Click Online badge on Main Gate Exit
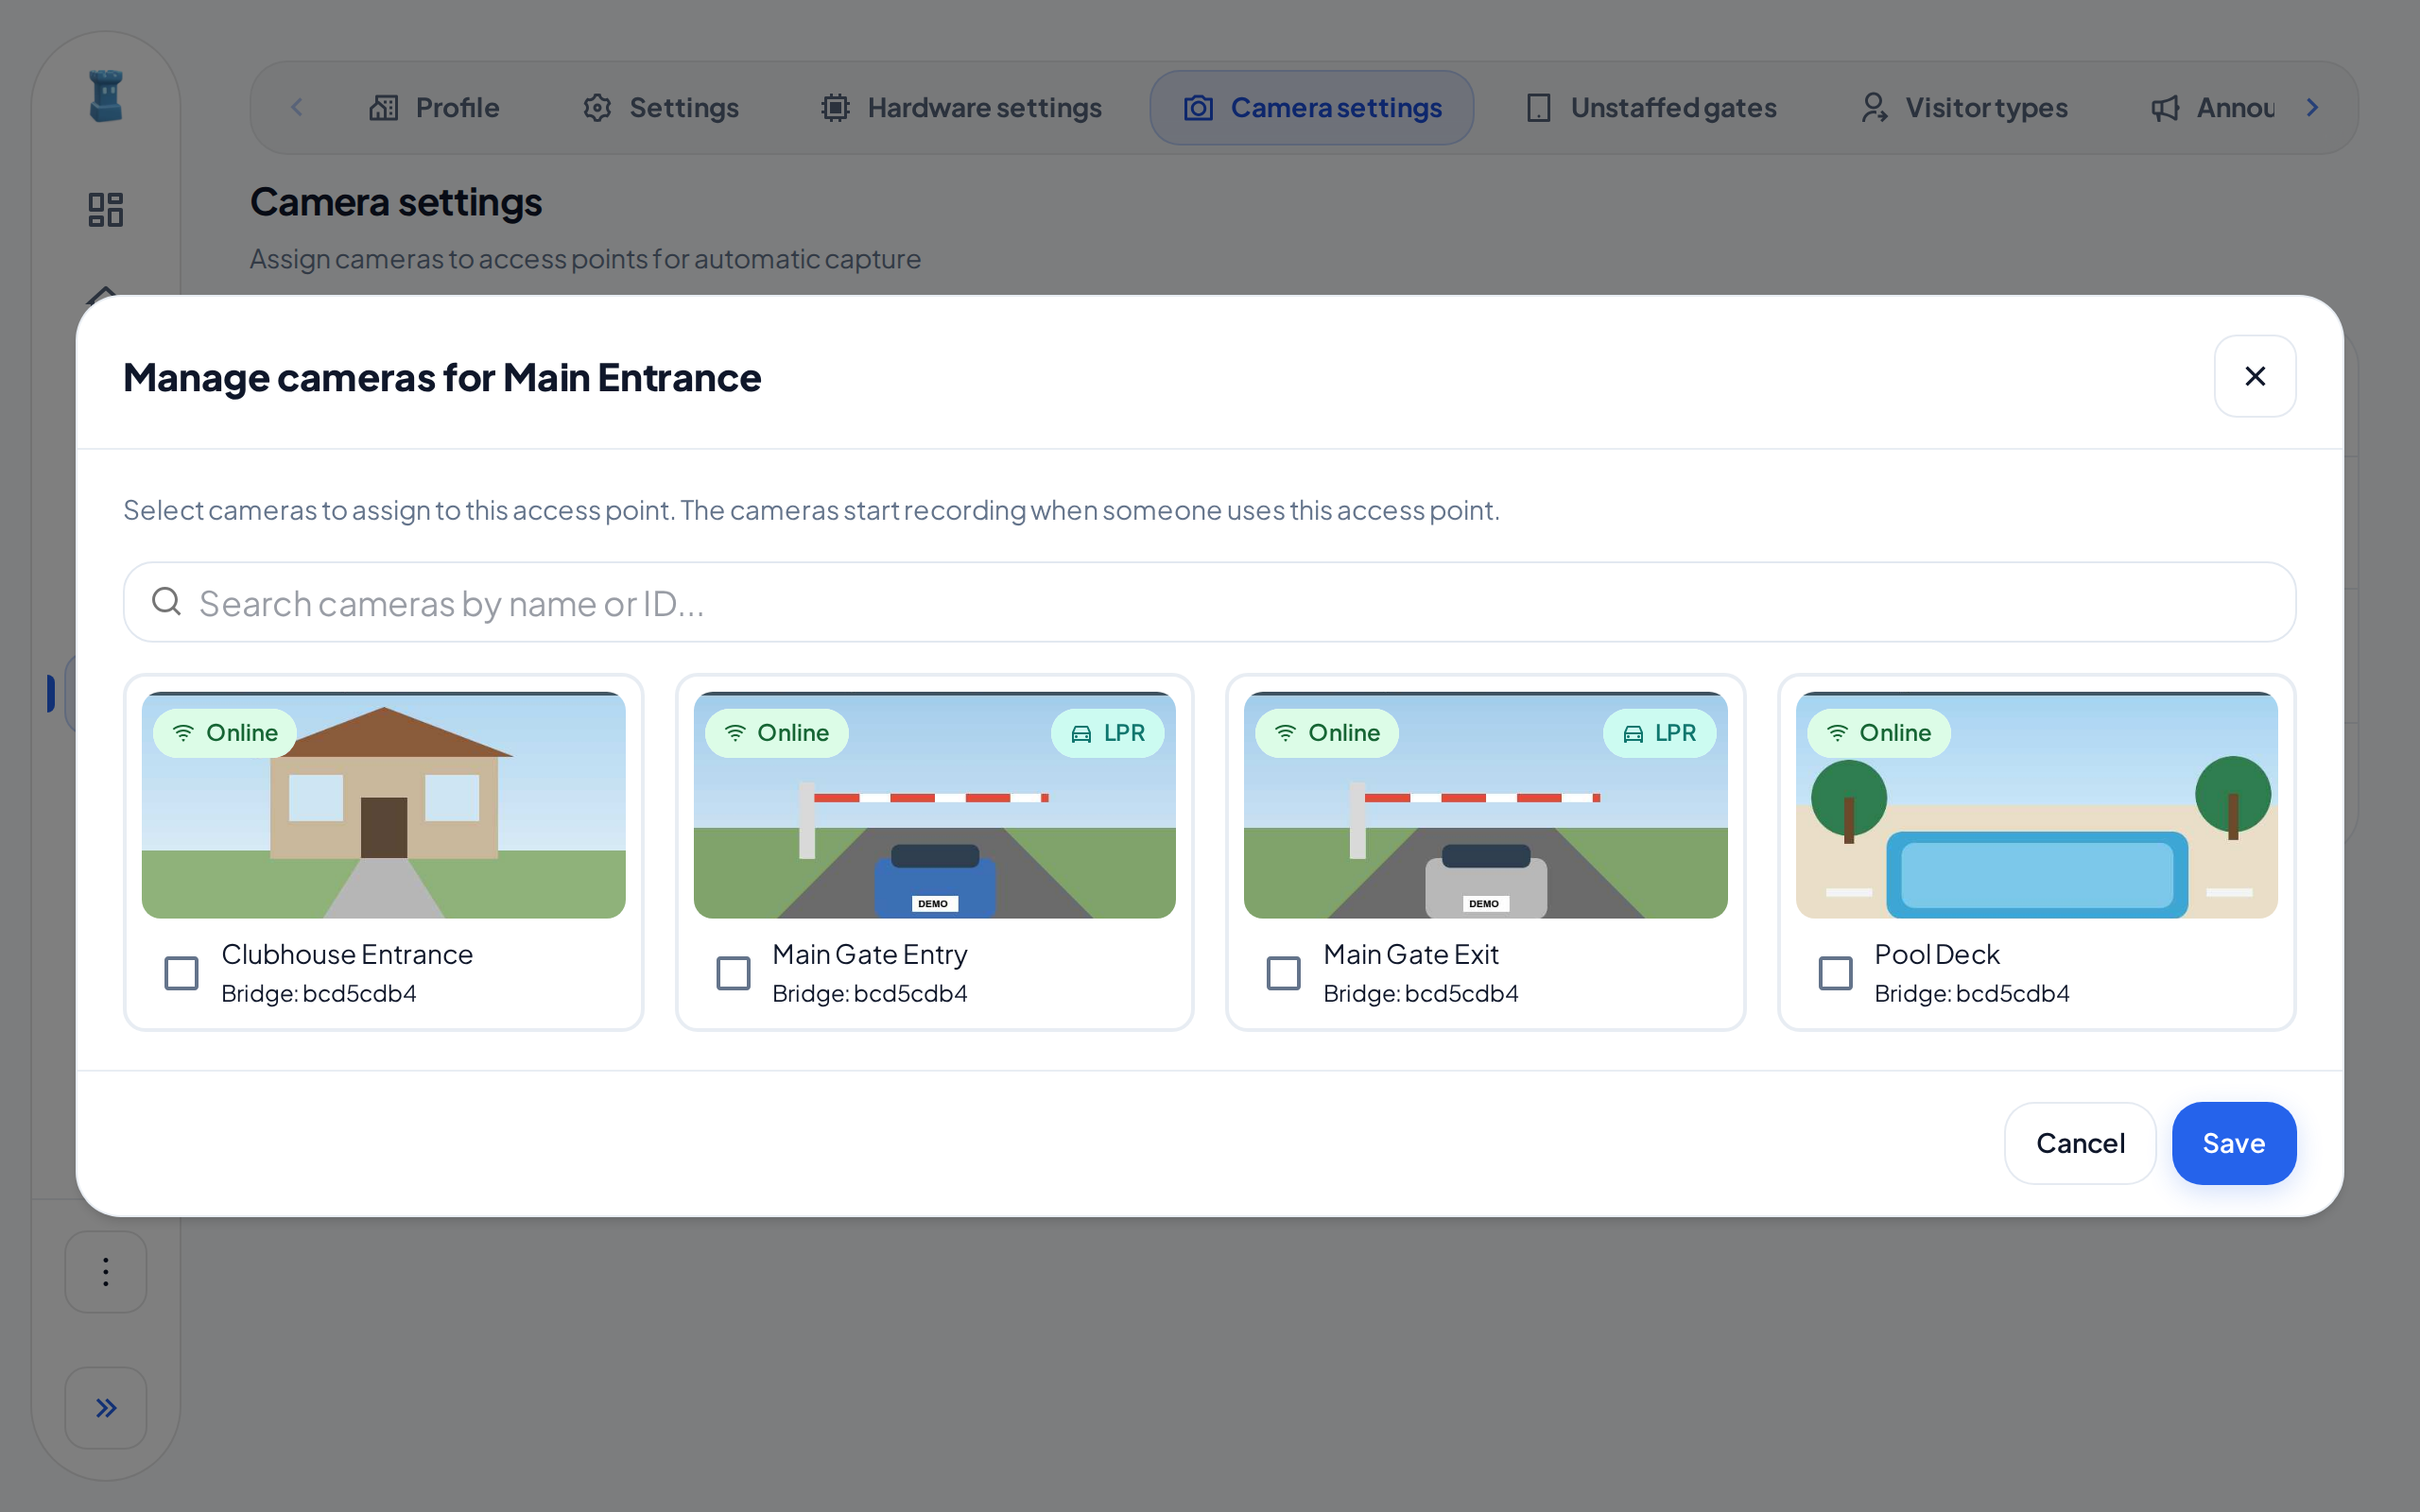Screen dimensions: 2420x1512 (x=1327, y=733)
